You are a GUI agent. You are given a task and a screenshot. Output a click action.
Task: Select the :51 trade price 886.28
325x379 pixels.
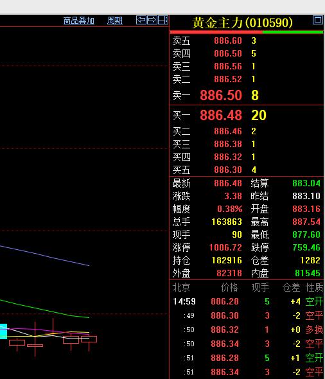coord(225,358)
